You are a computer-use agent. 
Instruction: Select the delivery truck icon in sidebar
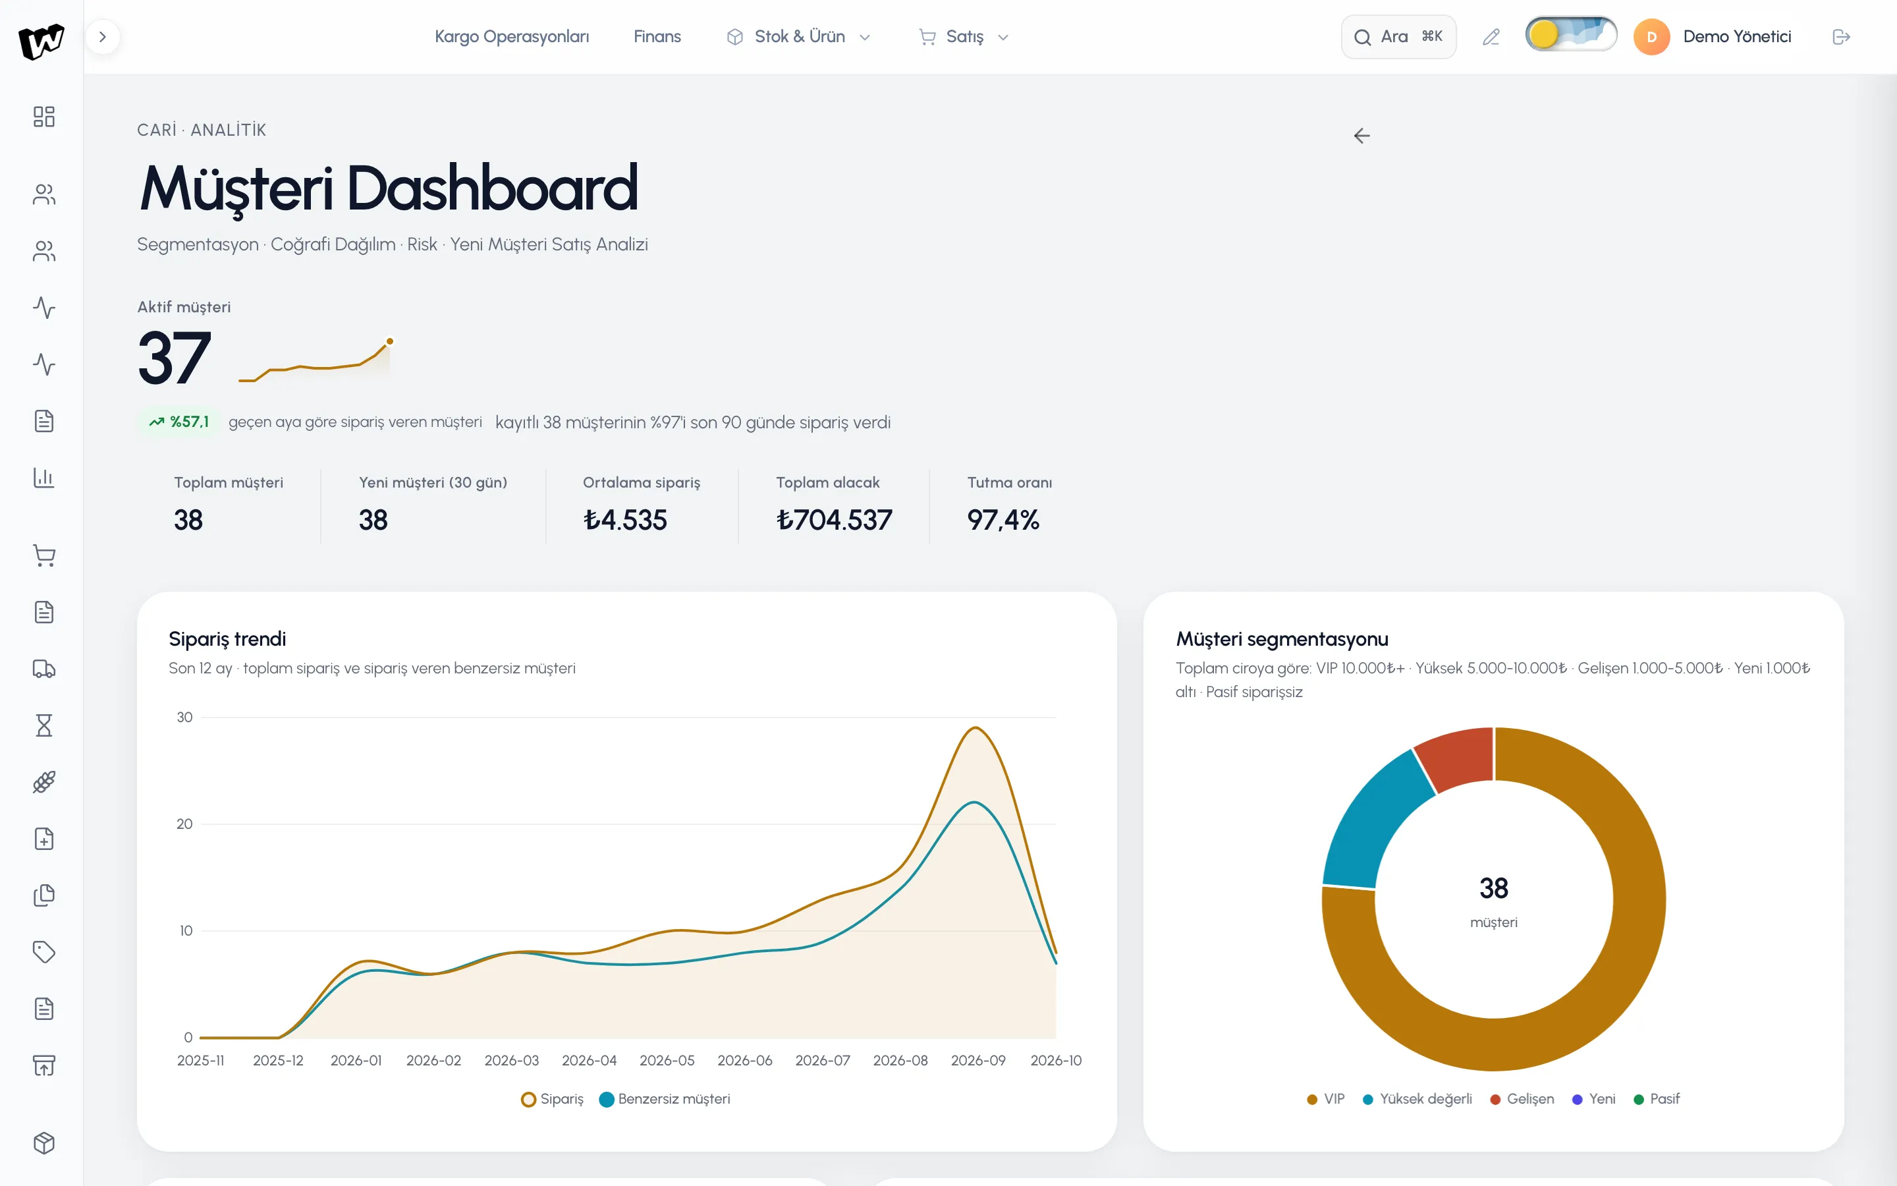(x=44, y=669)
